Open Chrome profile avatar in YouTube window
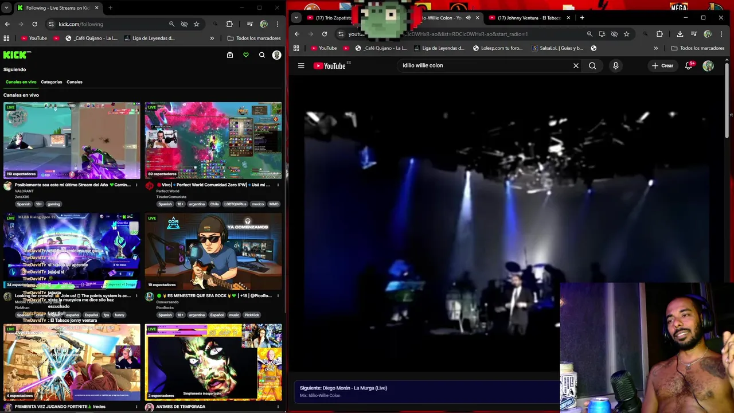The height and width of the screenshot is (413, 734). [x=708, y=34]
